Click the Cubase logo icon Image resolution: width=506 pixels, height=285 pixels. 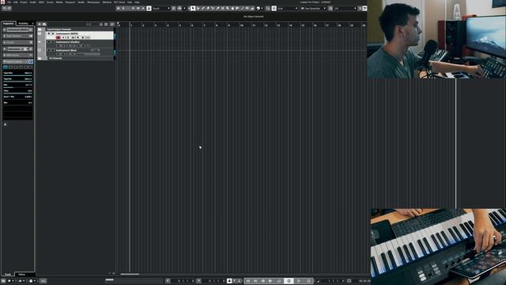(x=2, y=2)
